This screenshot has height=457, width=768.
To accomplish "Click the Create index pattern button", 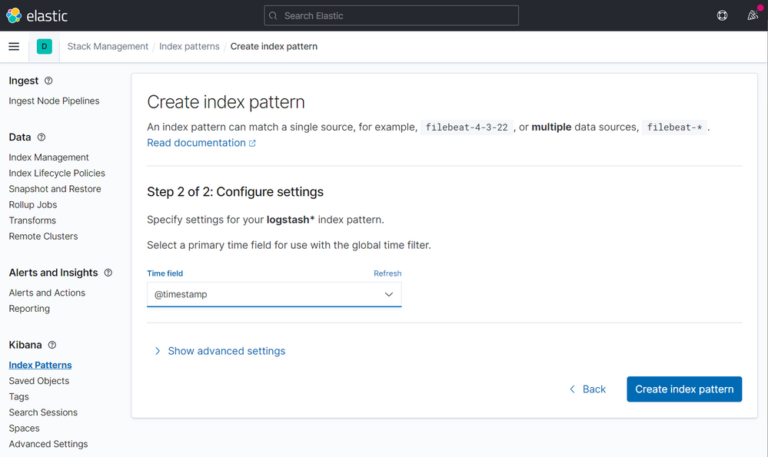I will click(684, 389).
